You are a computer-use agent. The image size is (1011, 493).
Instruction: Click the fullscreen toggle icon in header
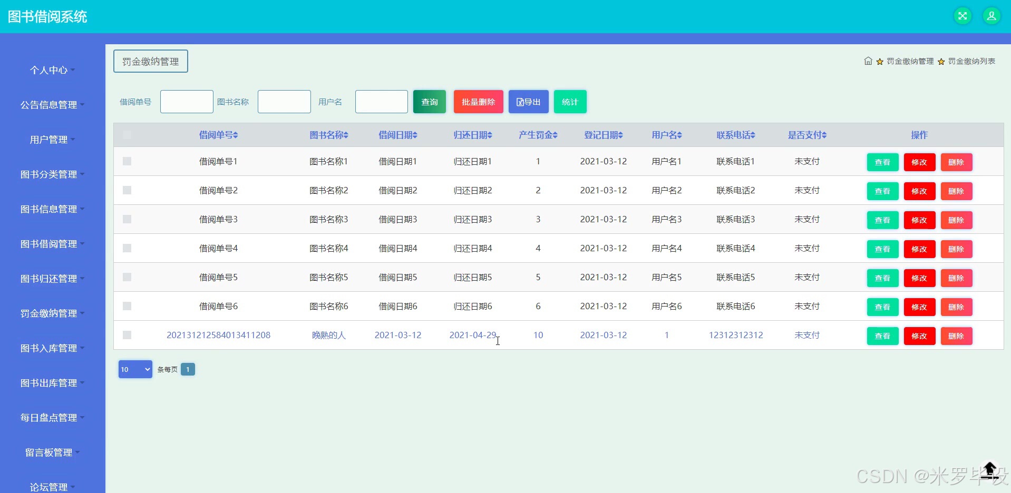[x=963, y=16]
